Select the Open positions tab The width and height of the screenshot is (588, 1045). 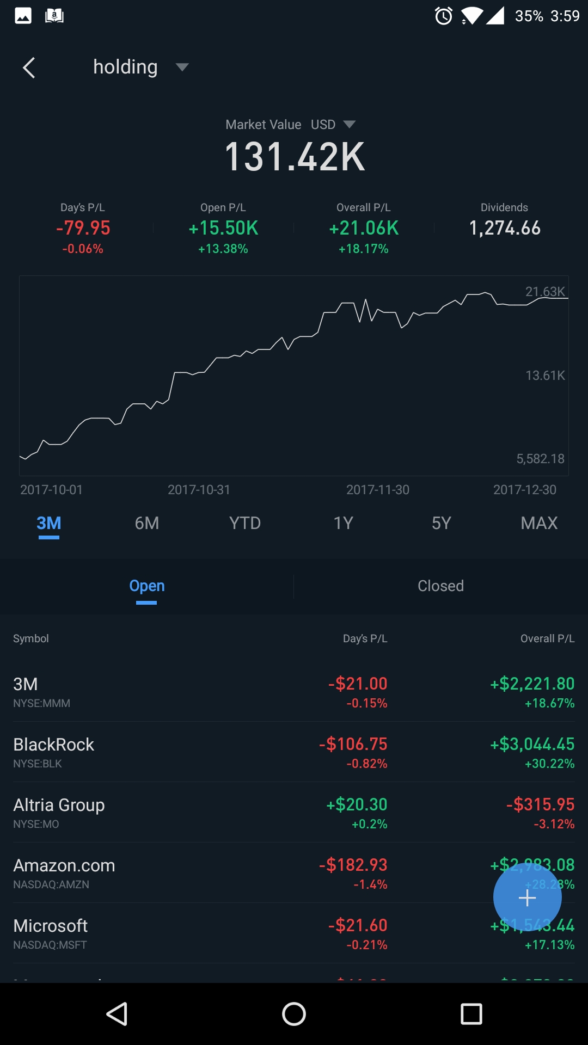click(x=146, y=586)
